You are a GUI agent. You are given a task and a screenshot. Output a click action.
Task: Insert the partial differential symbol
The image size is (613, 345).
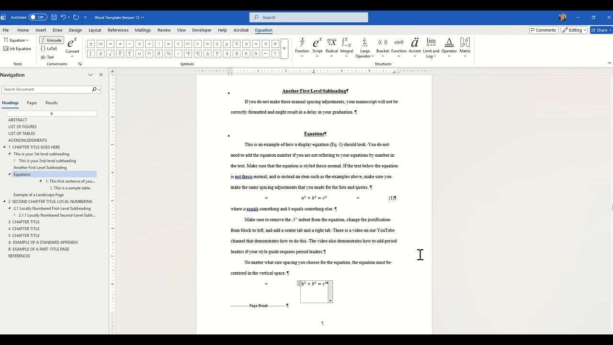(101, 54)
